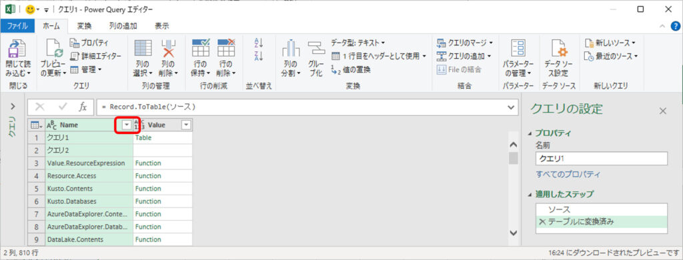The image size is (683, 260).
Task: Click the グループ化 icon
Action: tap(316, 49)
